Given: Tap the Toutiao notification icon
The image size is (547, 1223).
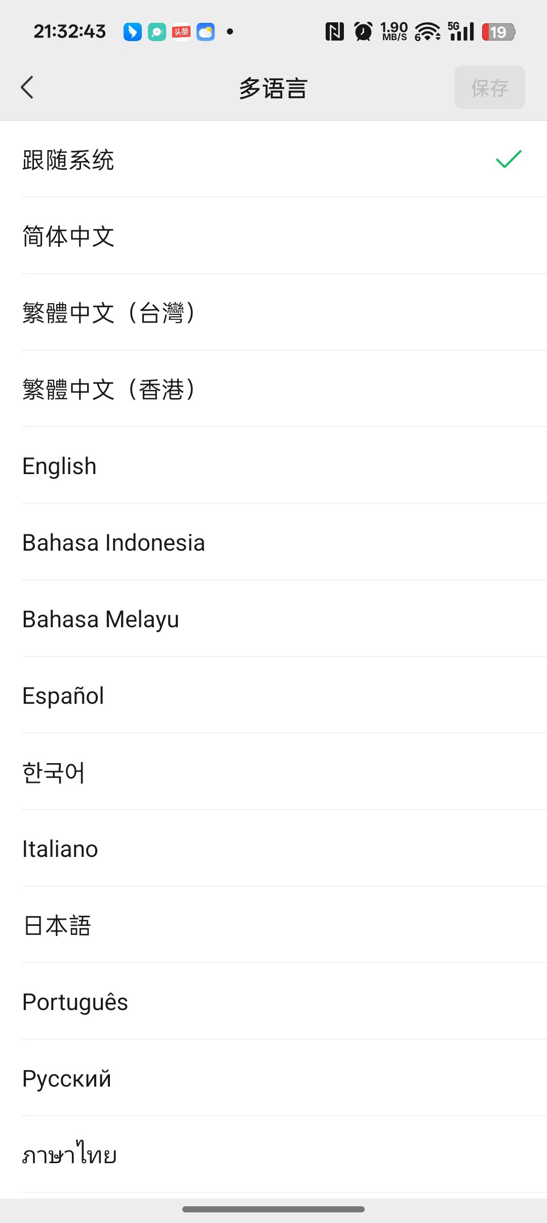Looking at the screenshot, I should [181, 32].
